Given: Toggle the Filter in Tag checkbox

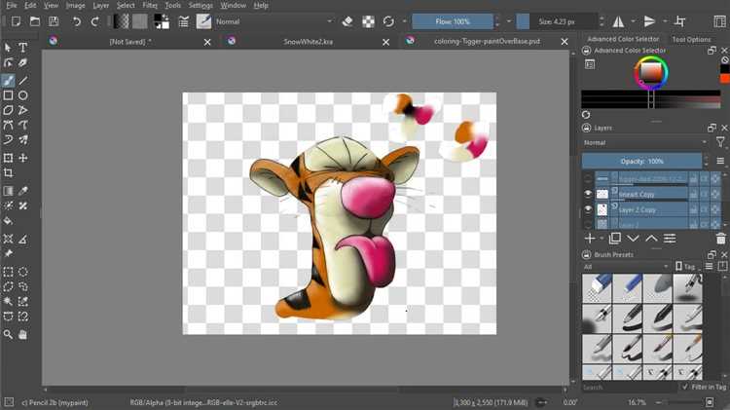Looking at the screenshot, I should pyautogui.click(x=685, y=387).
